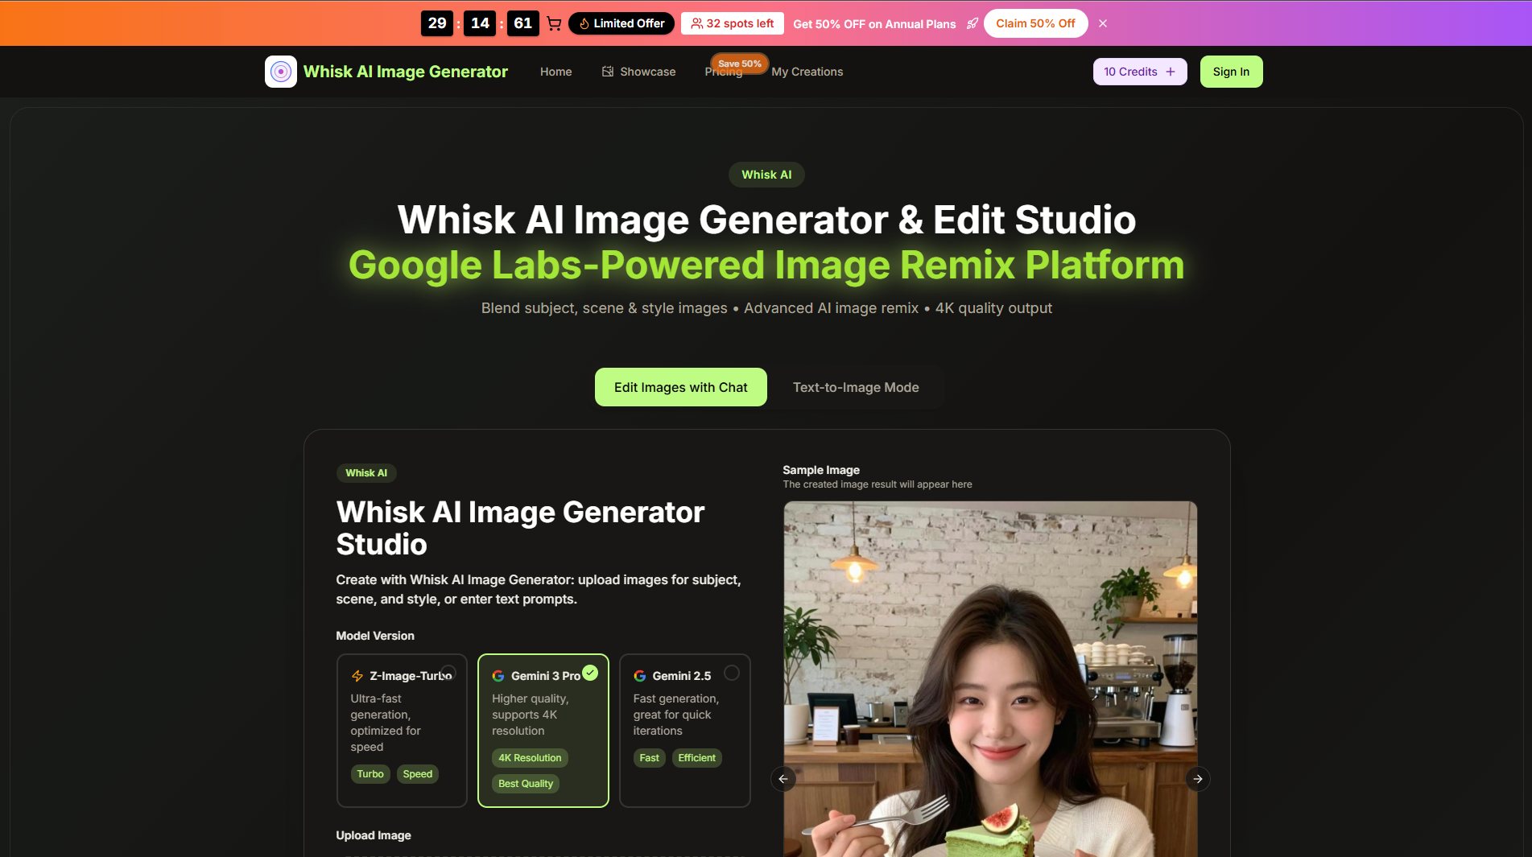The image size is (1532, 857).
Task: Click the 32 spots left badge
Action: [733, 23]
